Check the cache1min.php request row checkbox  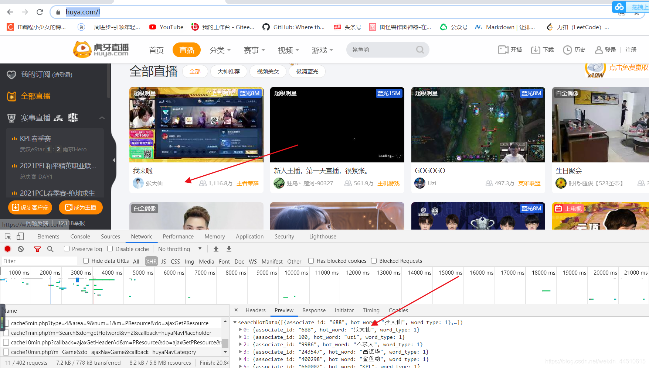6,333
